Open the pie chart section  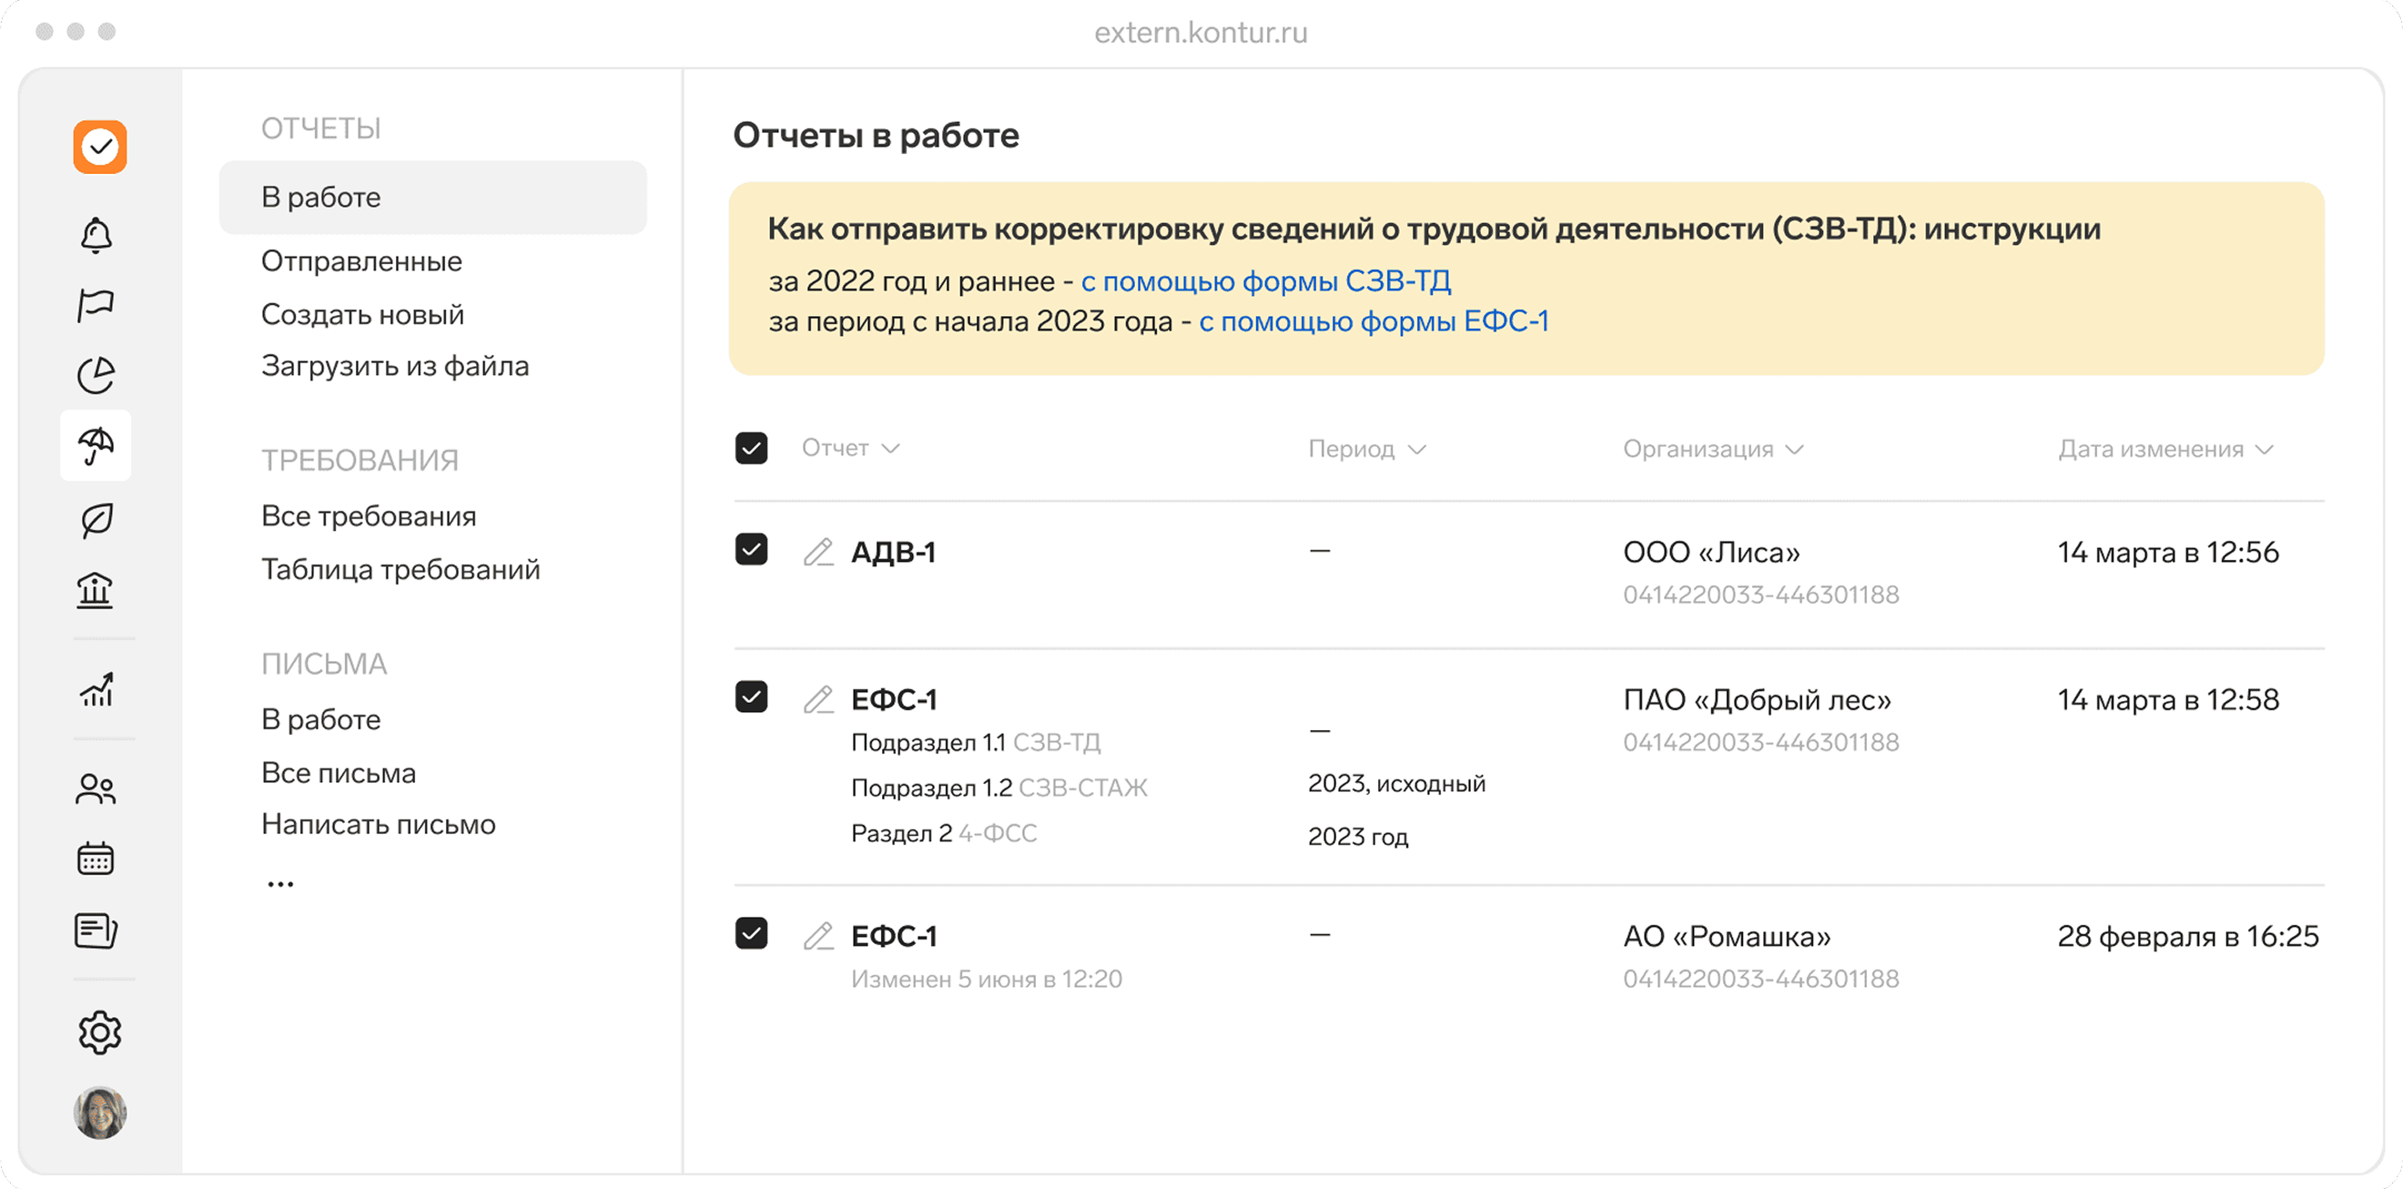(x=97, y=374)
